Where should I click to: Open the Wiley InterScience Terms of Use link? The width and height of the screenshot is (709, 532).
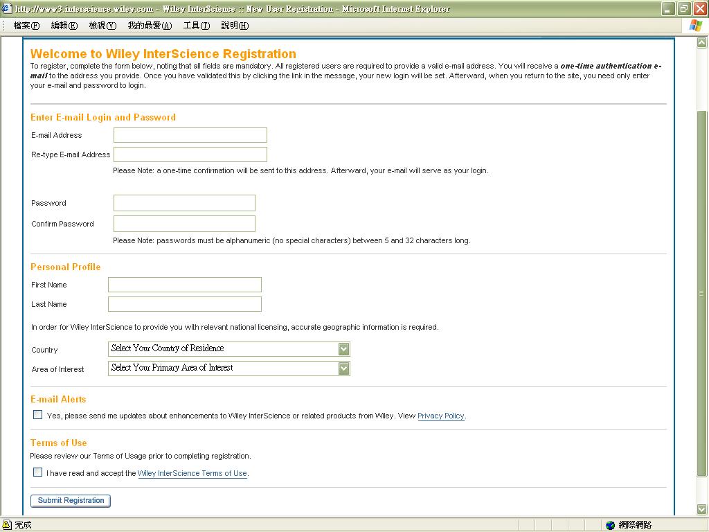(x=192, y=473)
